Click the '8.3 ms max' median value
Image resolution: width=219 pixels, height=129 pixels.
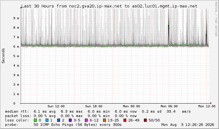tap(72, 111)
